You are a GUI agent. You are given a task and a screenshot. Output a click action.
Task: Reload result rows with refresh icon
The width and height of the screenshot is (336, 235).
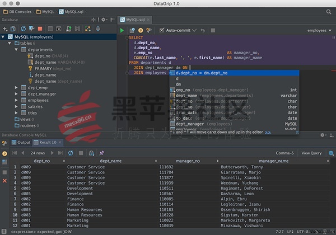click(x=71, y=153)
